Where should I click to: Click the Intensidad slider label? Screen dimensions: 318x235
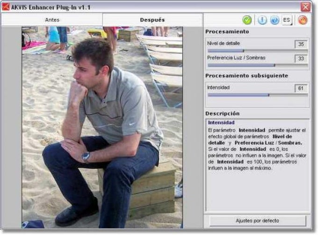pos(218,87)
